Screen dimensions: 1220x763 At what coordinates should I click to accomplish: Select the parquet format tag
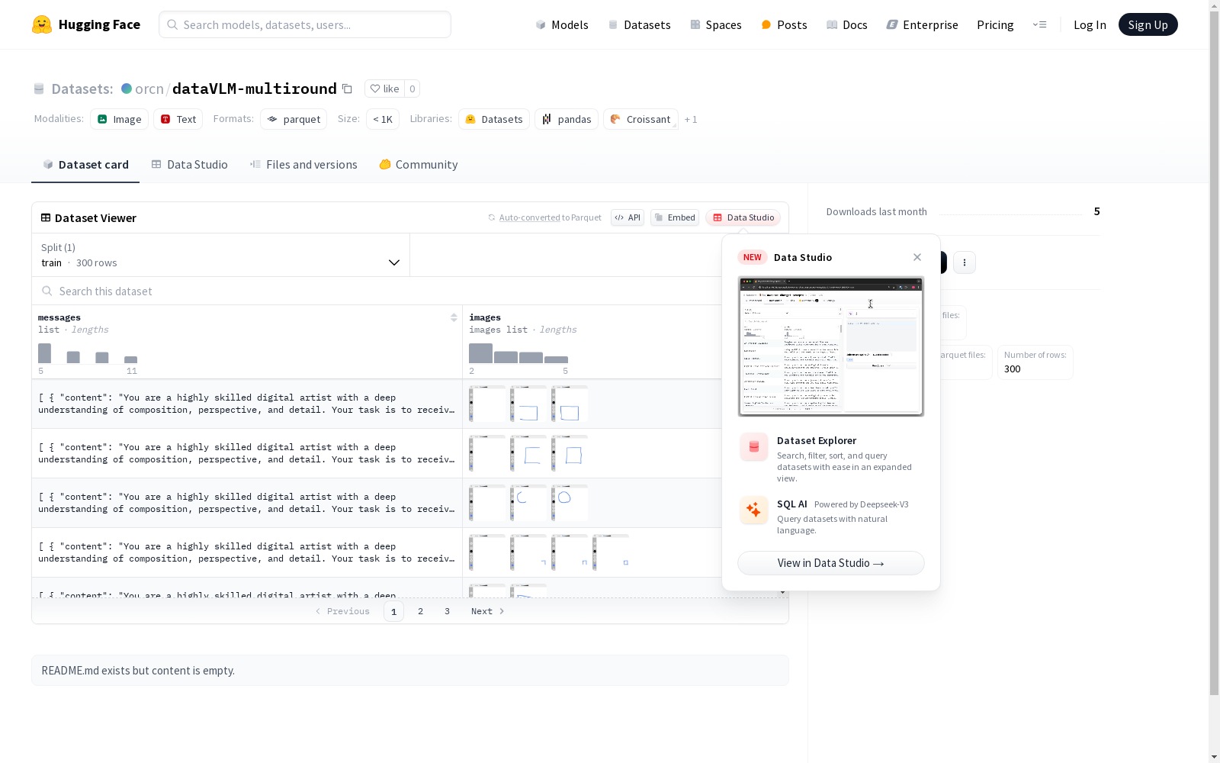[x=294, y=119]
